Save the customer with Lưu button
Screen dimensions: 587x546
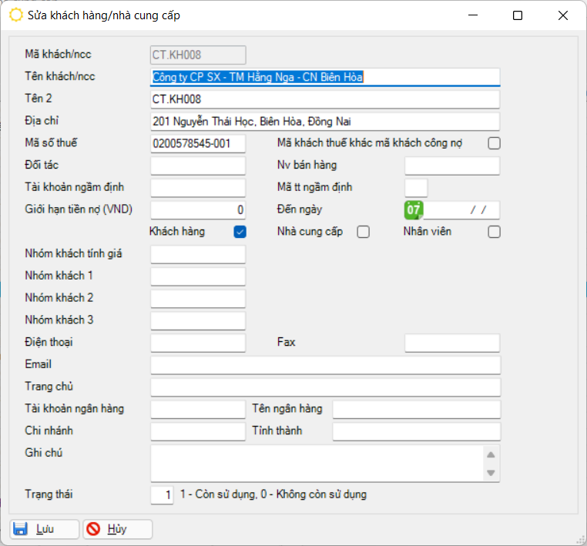click(45, 529)
